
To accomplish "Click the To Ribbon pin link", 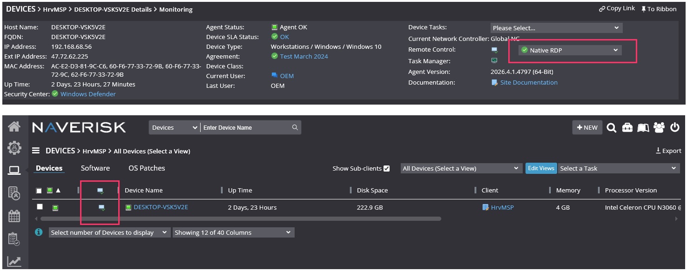I will [x=659, y=9].
